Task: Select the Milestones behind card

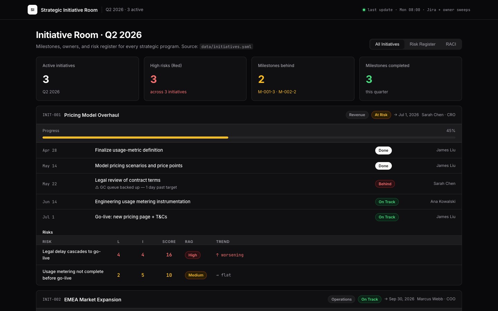Action: tap(303, 79)
